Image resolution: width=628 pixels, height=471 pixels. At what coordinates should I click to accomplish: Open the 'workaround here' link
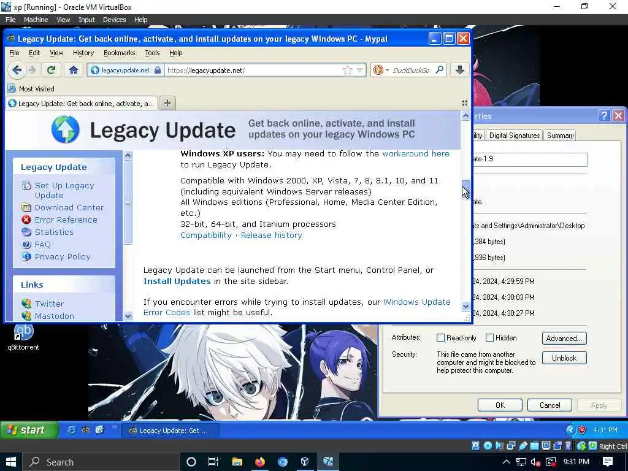416,154
